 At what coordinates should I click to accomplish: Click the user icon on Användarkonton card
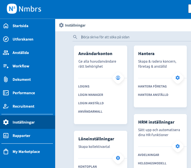(x=118, y=78)
